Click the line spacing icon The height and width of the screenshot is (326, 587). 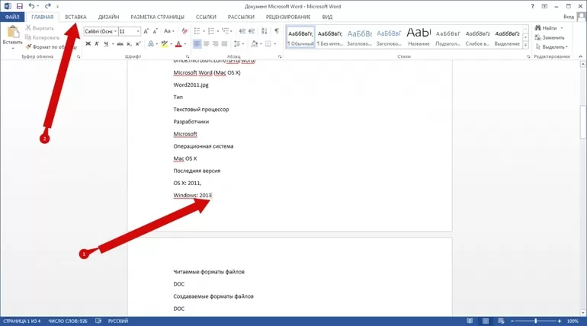[236, 44]
